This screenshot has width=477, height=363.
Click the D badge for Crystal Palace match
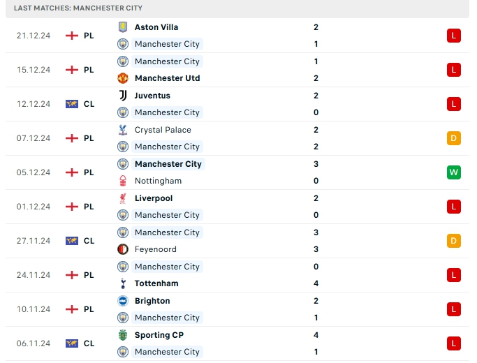[454, 138]
